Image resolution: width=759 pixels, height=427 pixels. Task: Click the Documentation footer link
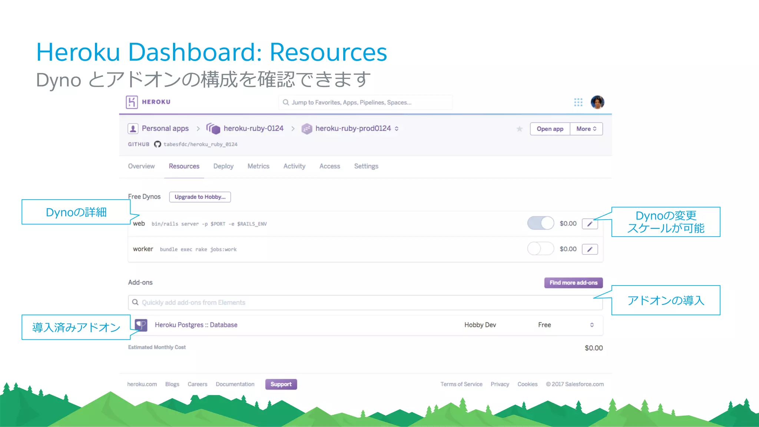click(235, 384)
